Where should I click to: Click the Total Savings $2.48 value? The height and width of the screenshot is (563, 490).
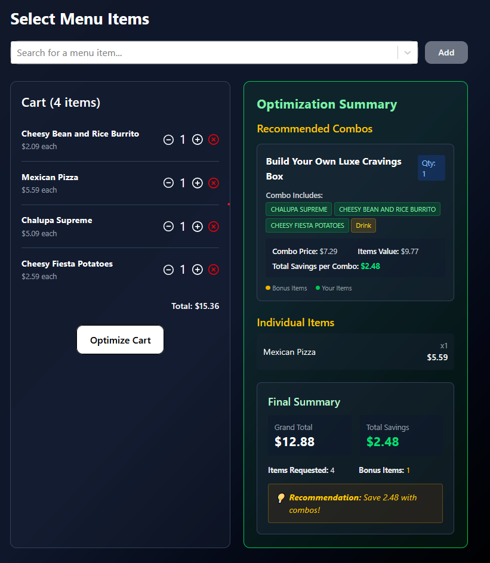(x=383, y=442)
